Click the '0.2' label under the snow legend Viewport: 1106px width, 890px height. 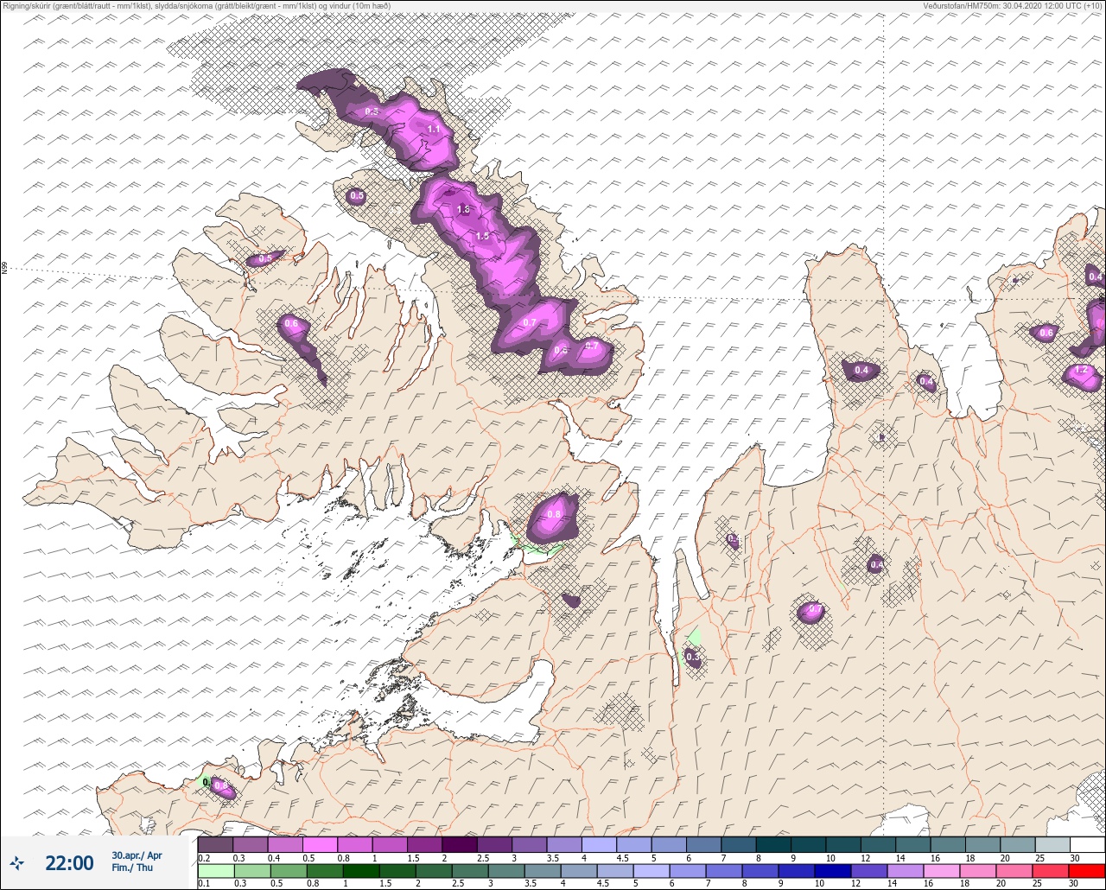point(204,858)
